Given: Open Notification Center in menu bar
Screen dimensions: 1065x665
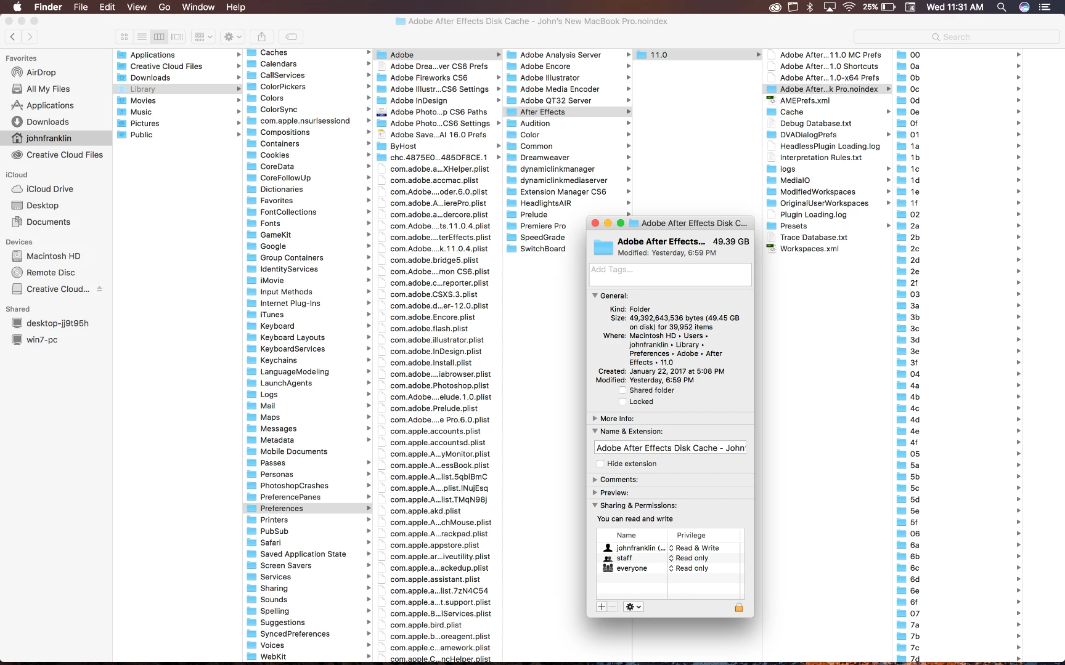Looking at the screenshot, I should click(1045, 7).
